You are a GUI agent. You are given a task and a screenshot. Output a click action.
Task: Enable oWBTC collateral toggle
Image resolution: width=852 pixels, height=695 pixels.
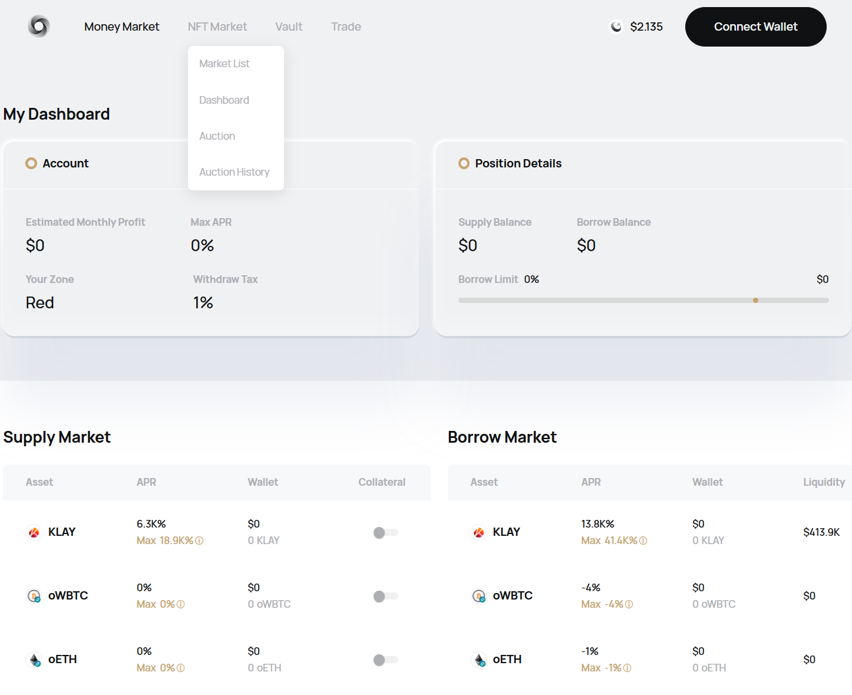(386, 596)
